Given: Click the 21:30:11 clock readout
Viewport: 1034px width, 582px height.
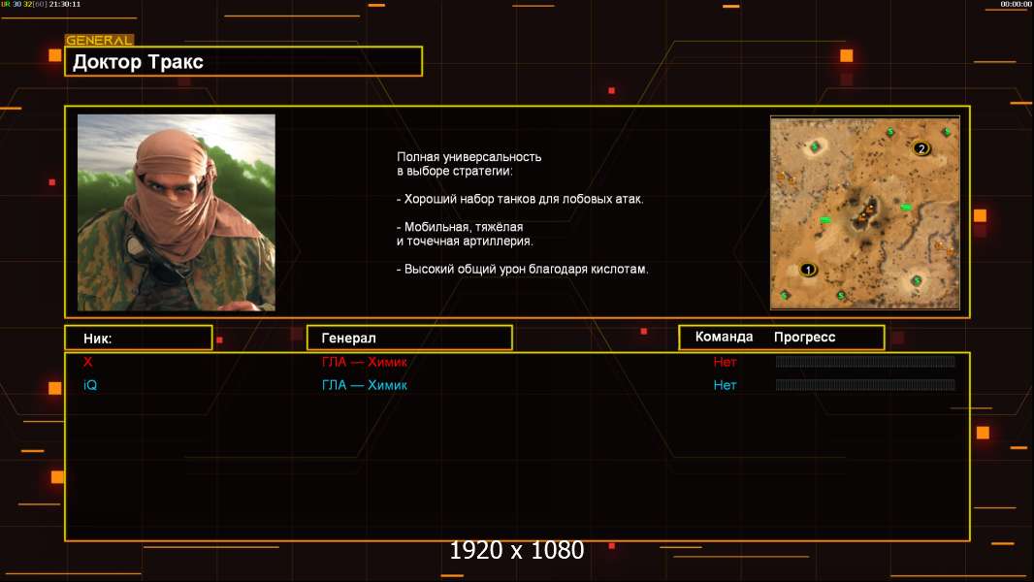Looking at the screenshot, I should coord(65,4).
